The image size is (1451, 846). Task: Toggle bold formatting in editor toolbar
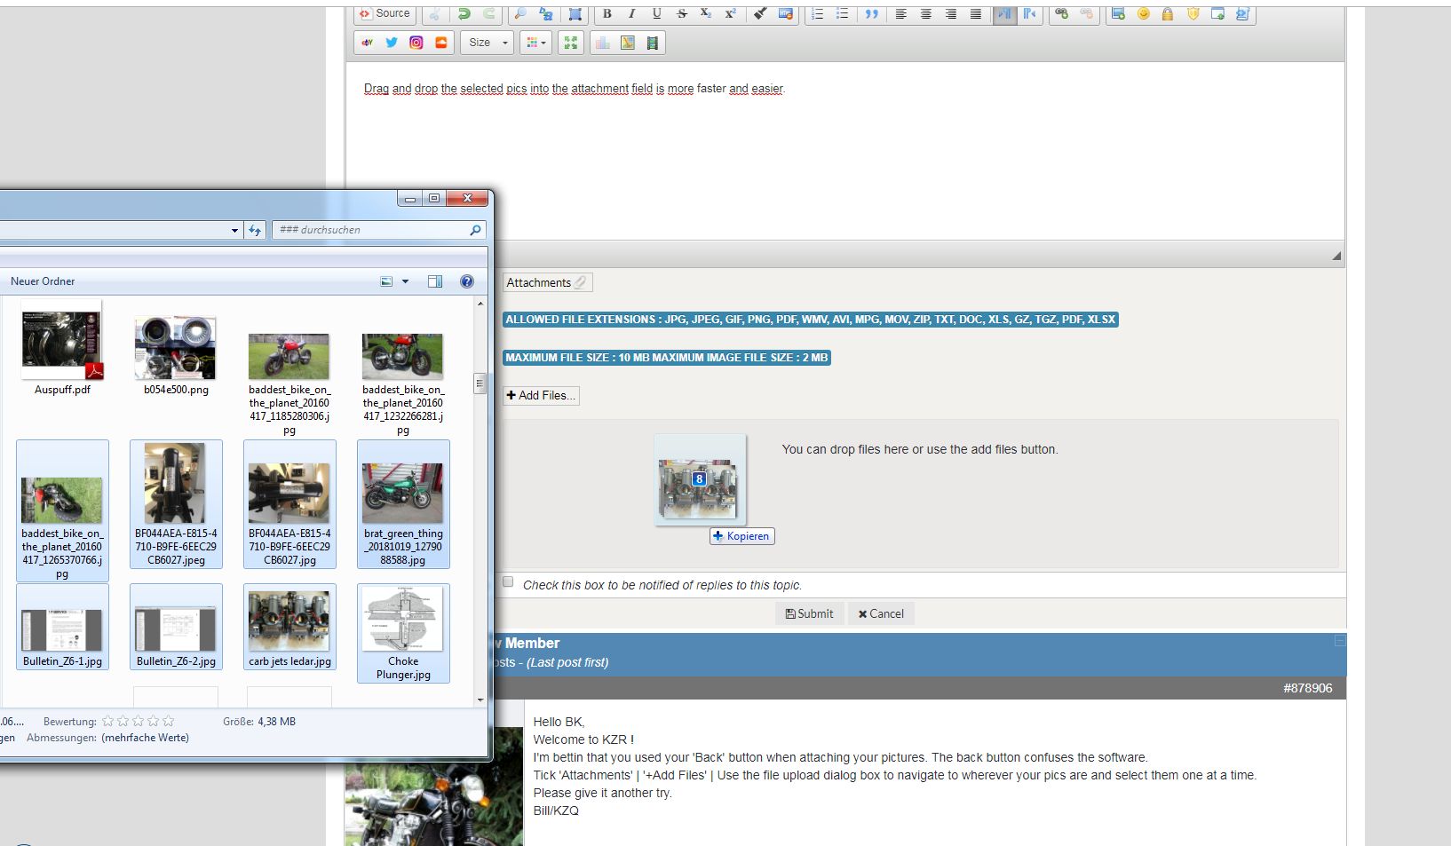[607, 14]
